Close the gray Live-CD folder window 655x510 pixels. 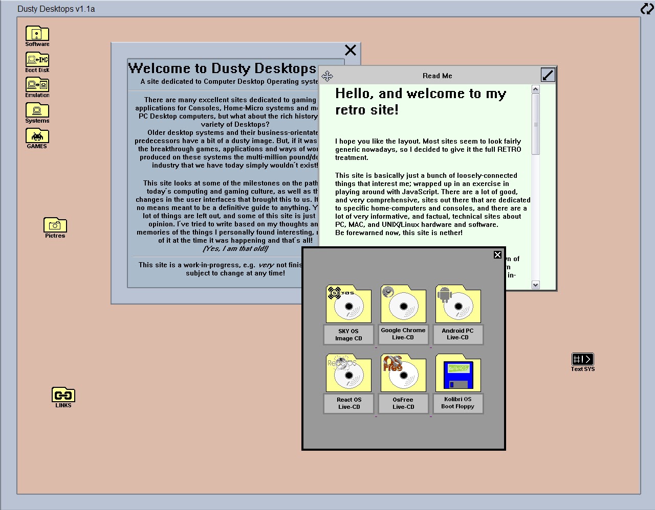497,254
